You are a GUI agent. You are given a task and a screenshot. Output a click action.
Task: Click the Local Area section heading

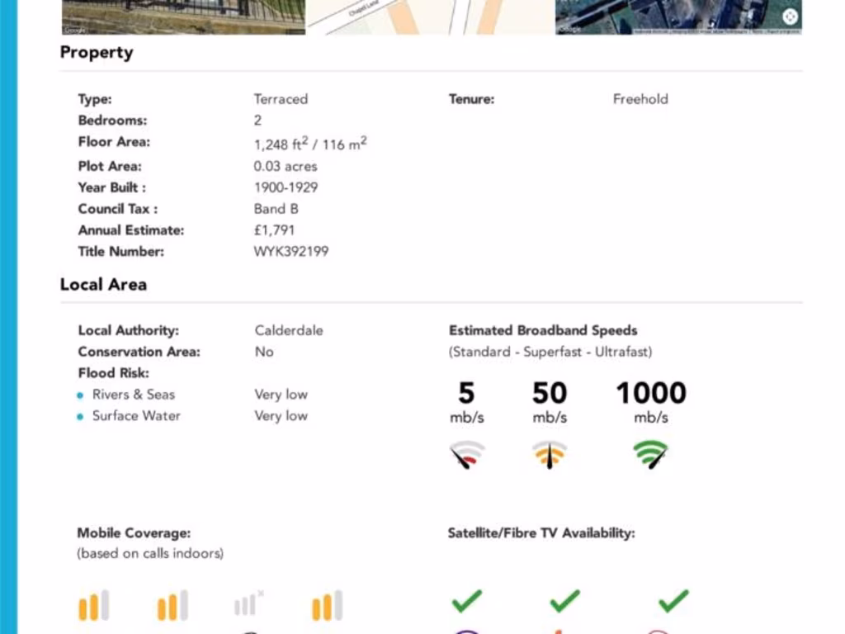pyautogui.click(x=103, y=285)
